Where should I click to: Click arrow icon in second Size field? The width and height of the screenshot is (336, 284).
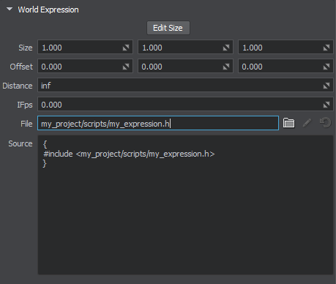point(226,48)
